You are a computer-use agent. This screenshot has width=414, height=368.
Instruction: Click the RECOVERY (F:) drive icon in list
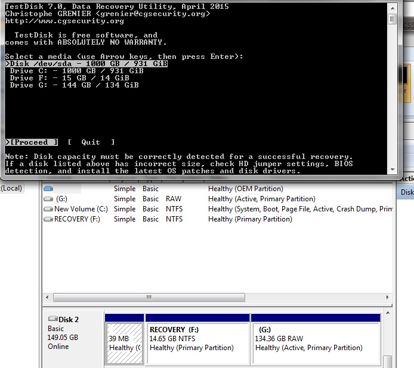pos(48,219)
